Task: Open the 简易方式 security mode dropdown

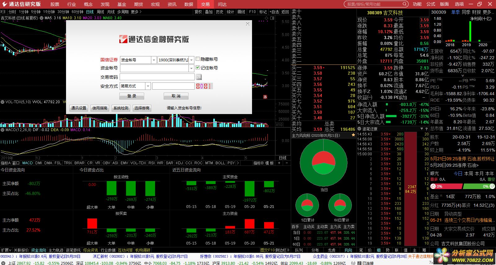Action: (148, 86)
